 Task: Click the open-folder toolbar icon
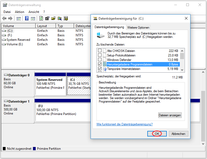pyautogui.click(x=53, y=18)
